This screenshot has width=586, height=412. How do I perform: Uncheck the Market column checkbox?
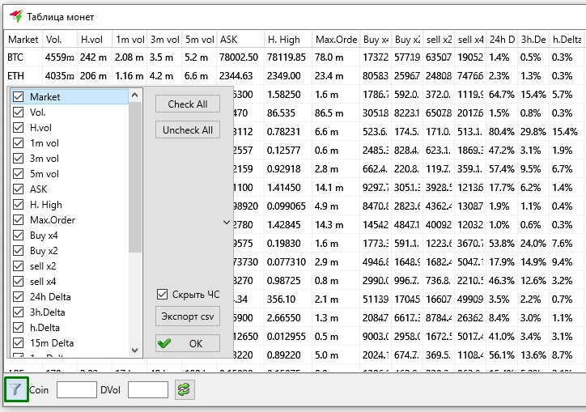point(18,97)
